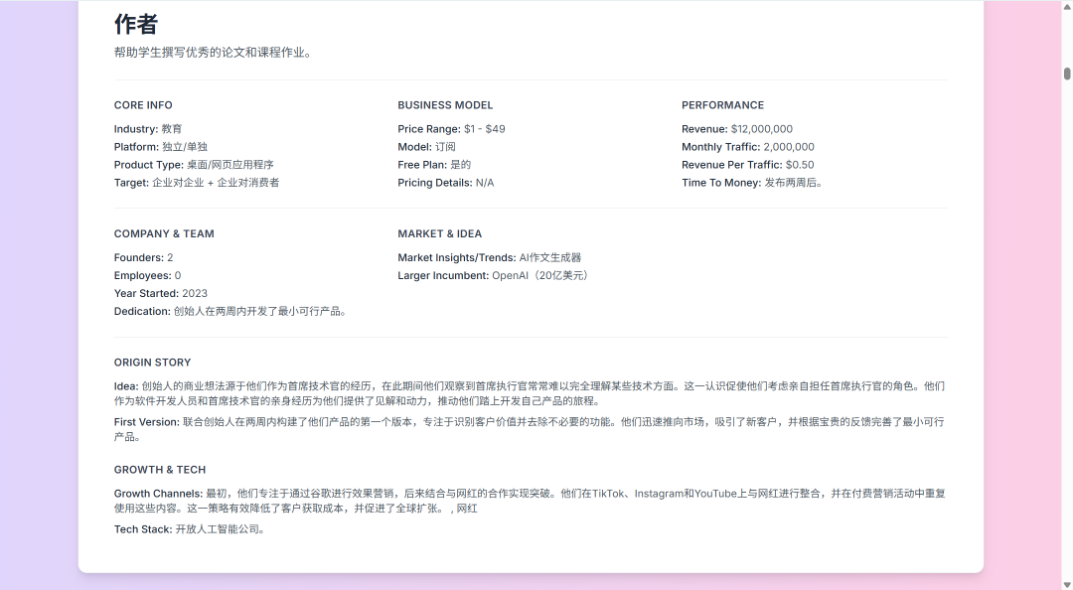This screenshot has width=1073, height=590.
Task: Click the Platform: 独立/单独 line
Action: [x=161, y=146]
